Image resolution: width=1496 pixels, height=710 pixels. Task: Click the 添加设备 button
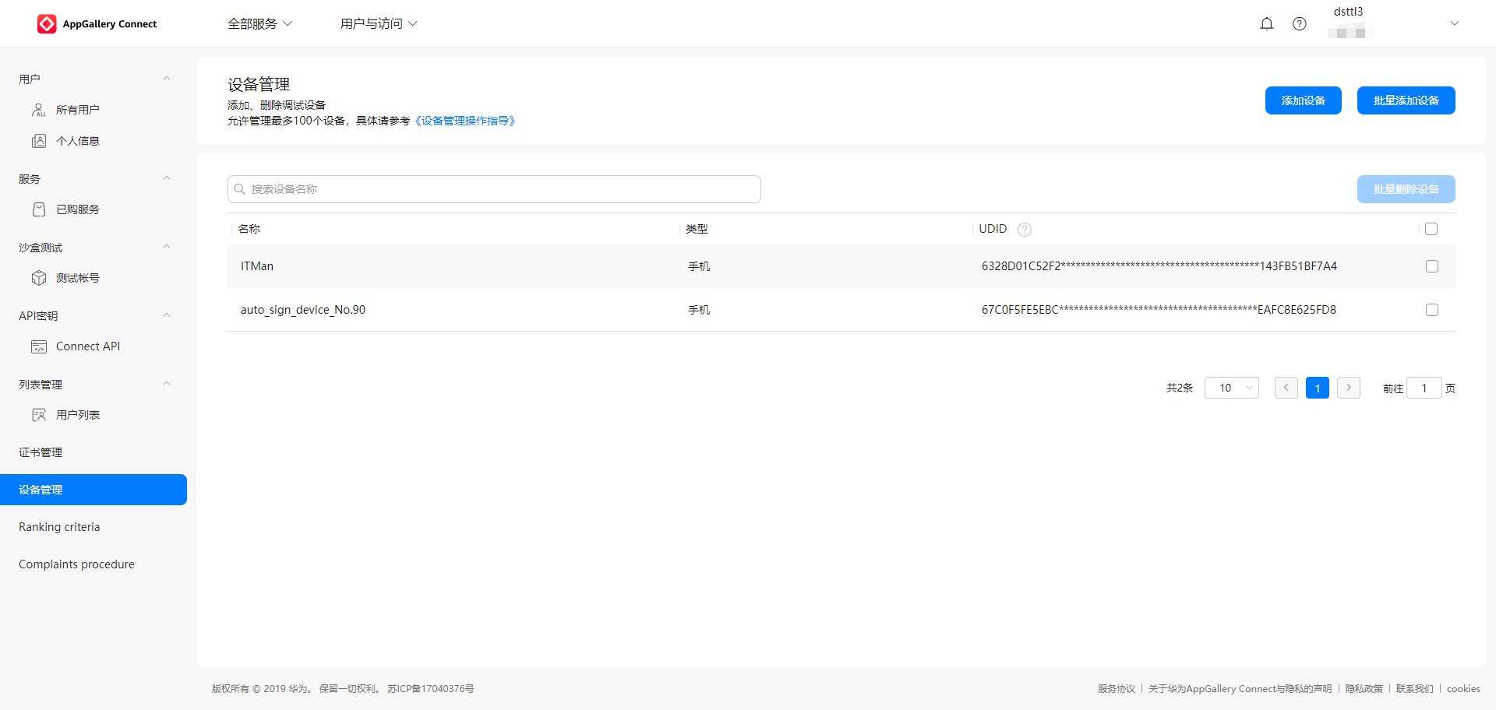(x=1303, y=100)
